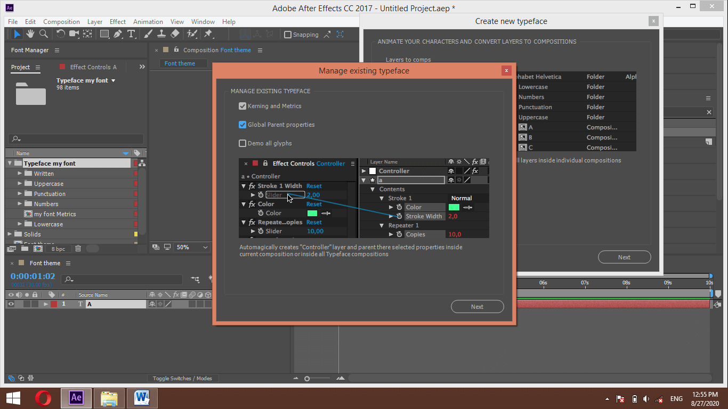Close the Manage existing typeface dialog

pos(506,70)
